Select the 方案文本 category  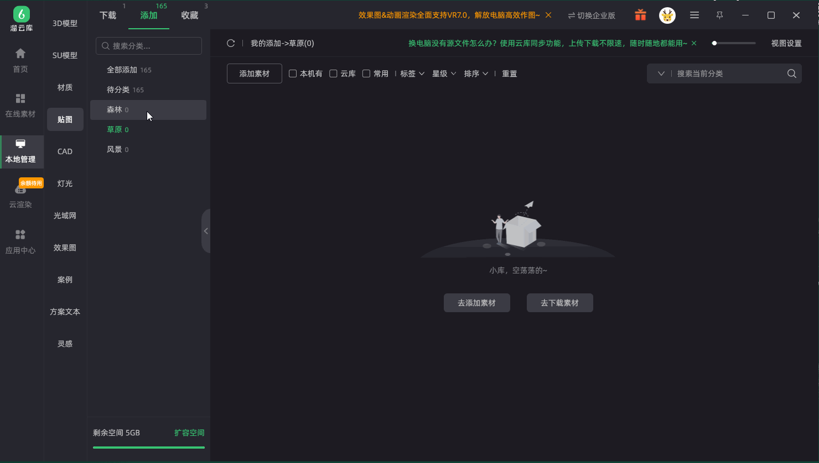click(x=65, y=312)
